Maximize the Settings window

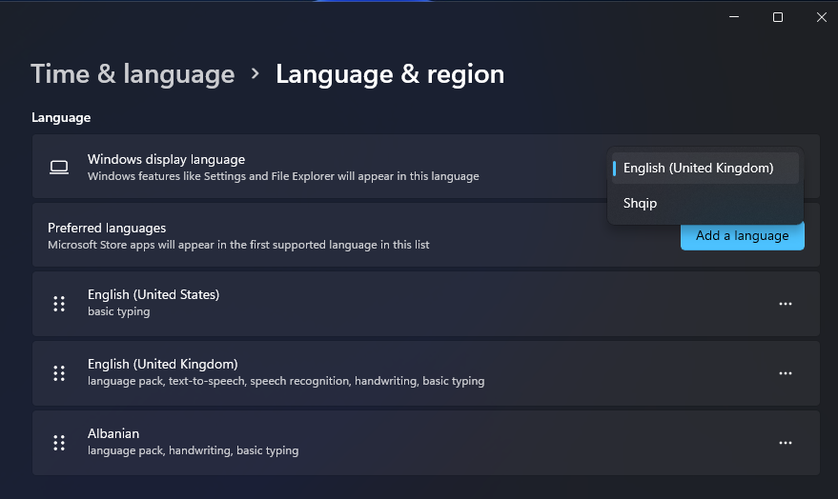click(x=778, y=17)
